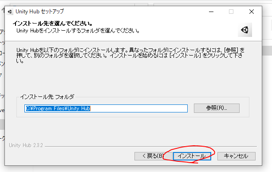Click Unity logo in the header banner
272x172 pixels.
(245, 30)
